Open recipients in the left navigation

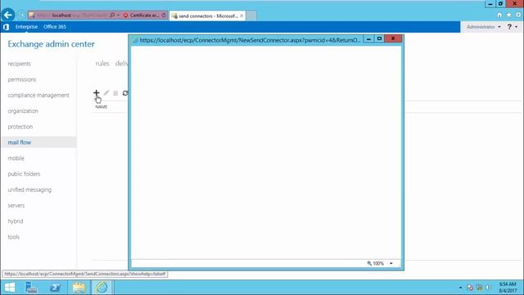[x=19, y=64]
